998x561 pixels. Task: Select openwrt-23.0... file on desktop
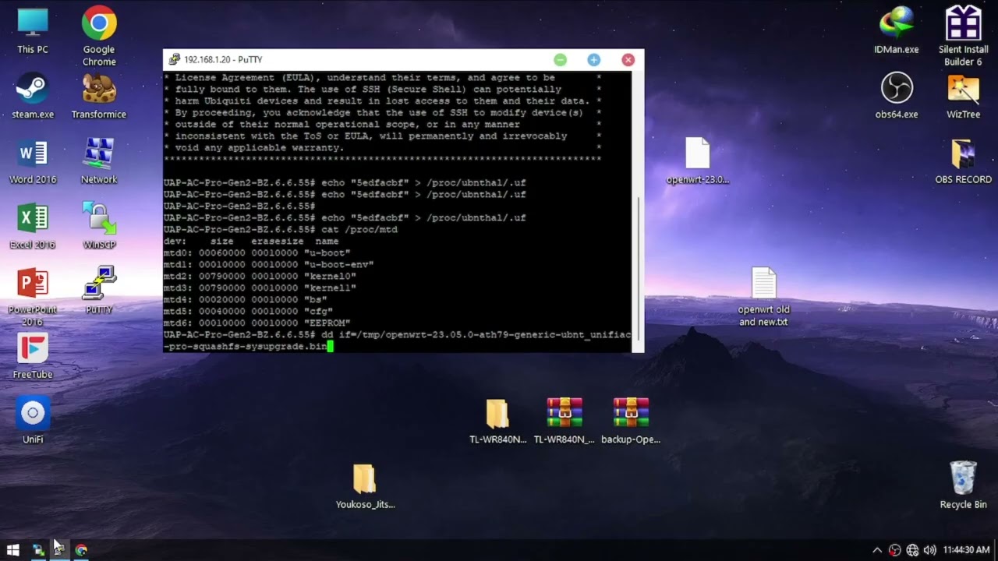coord(698,161)
